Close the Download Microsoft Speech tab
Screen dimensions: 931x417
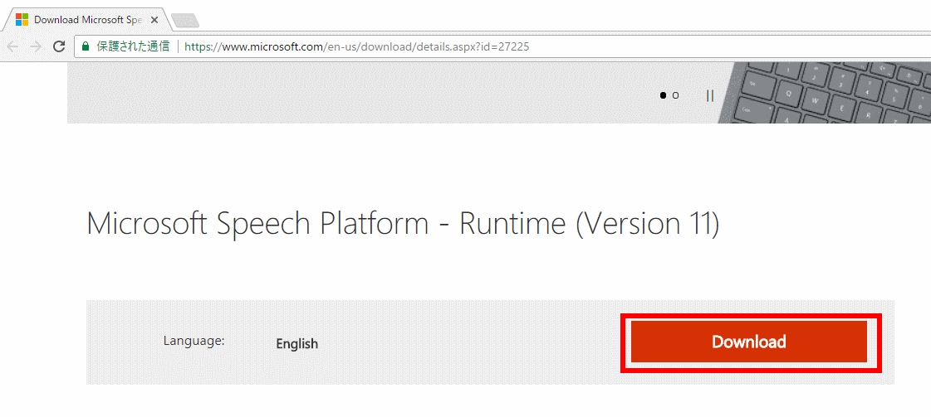(154, 20)
